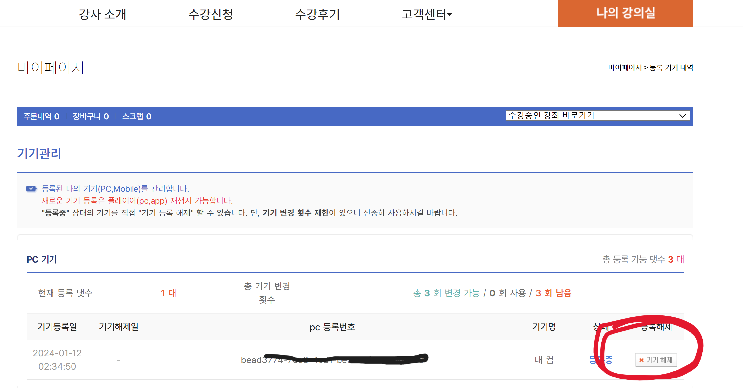The image size is (743, 388).
Task: View 주문내역 0 link
Action: pyautogui.click(x=41, y=116)
